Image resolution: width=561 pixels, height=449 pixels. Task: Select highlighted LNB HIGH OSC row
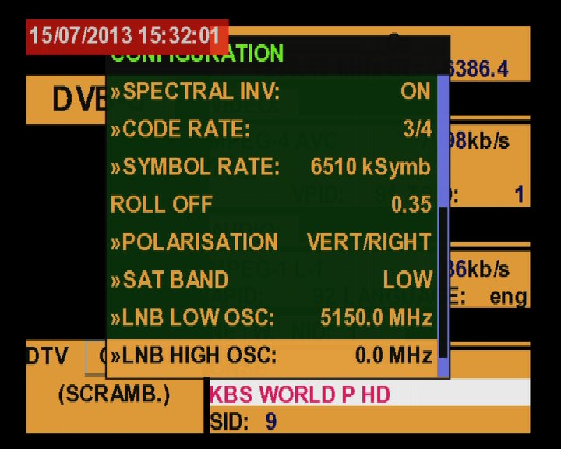(193, 356)
